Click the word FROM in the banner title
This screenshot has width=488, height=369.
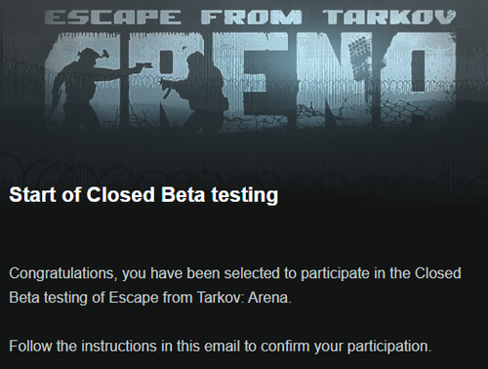251,18
